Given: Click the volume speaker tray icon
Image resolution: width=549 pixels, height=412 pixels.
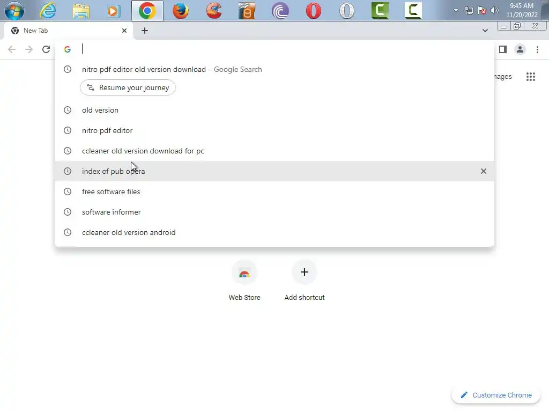Looking at the screenshot, I should (495, 10).
